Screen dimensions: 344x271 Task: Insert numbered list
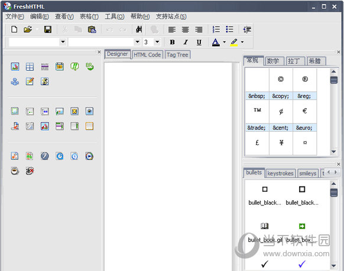click(x=216, y=30)
